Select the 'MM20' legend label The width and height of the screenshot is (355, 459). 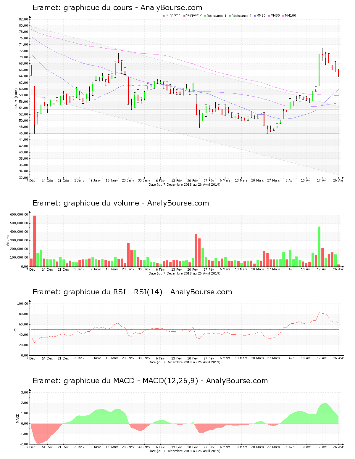(x=261, y=15)
